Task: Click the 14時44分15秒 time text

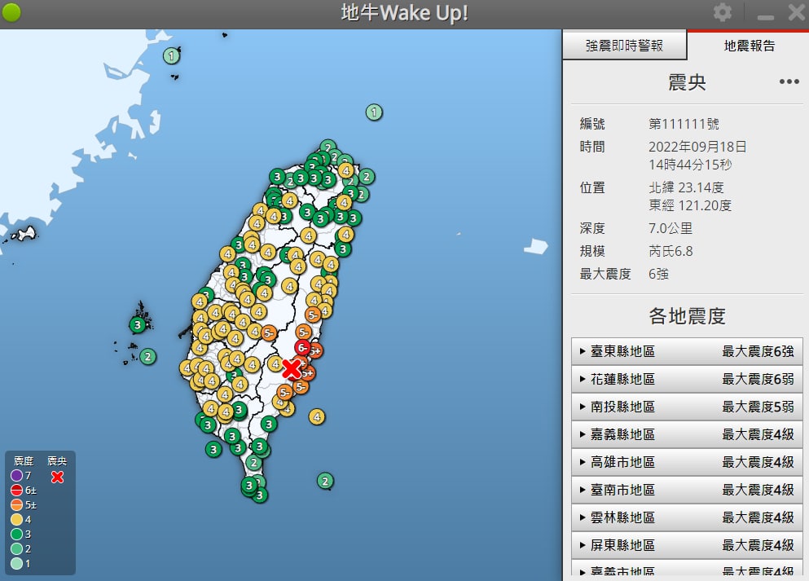Action: tap(690, 165)
